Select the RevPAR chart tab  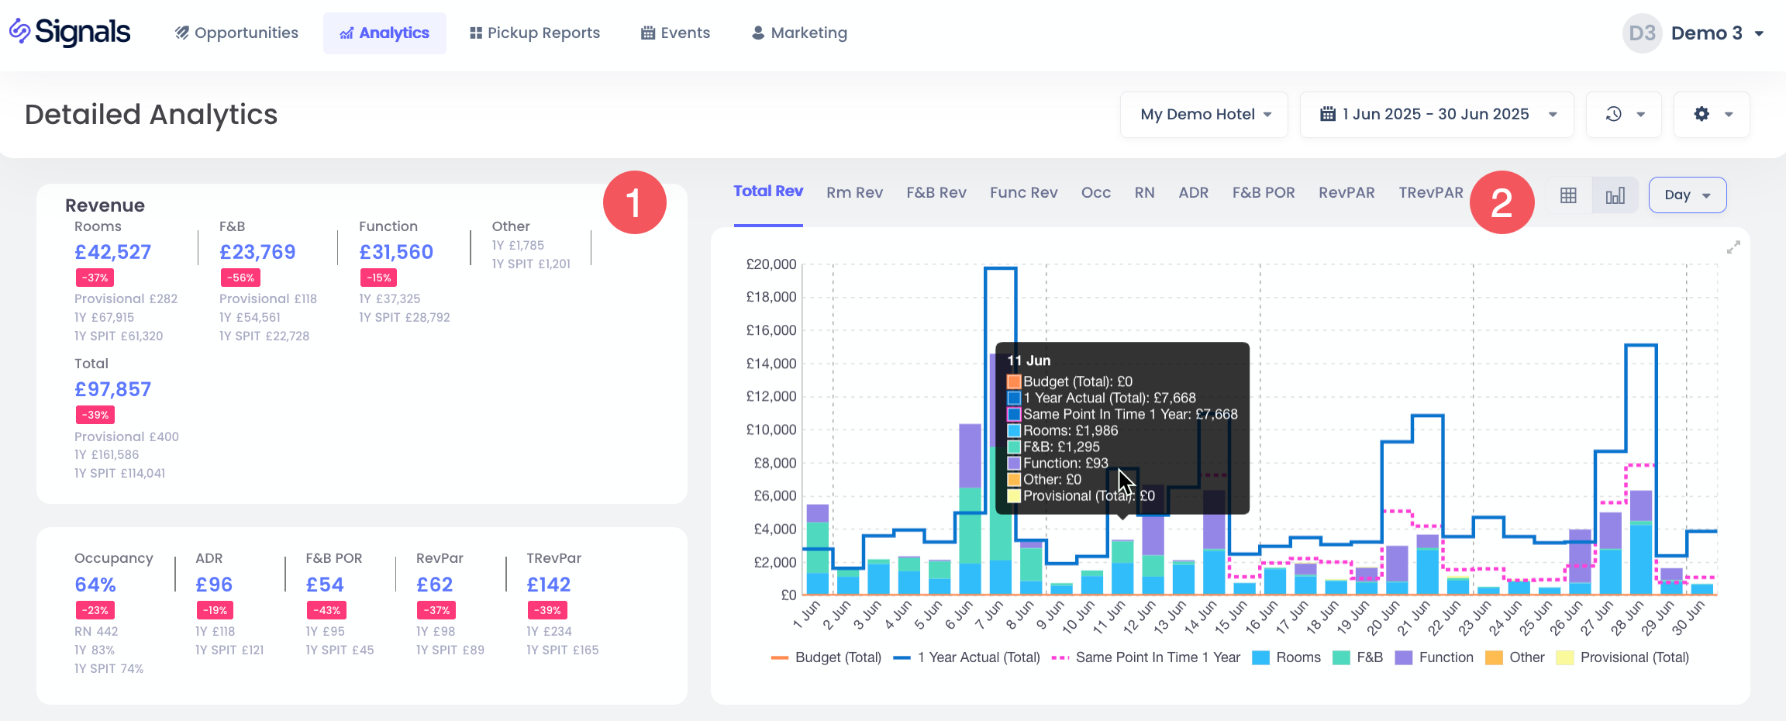tap(1346, 192)
